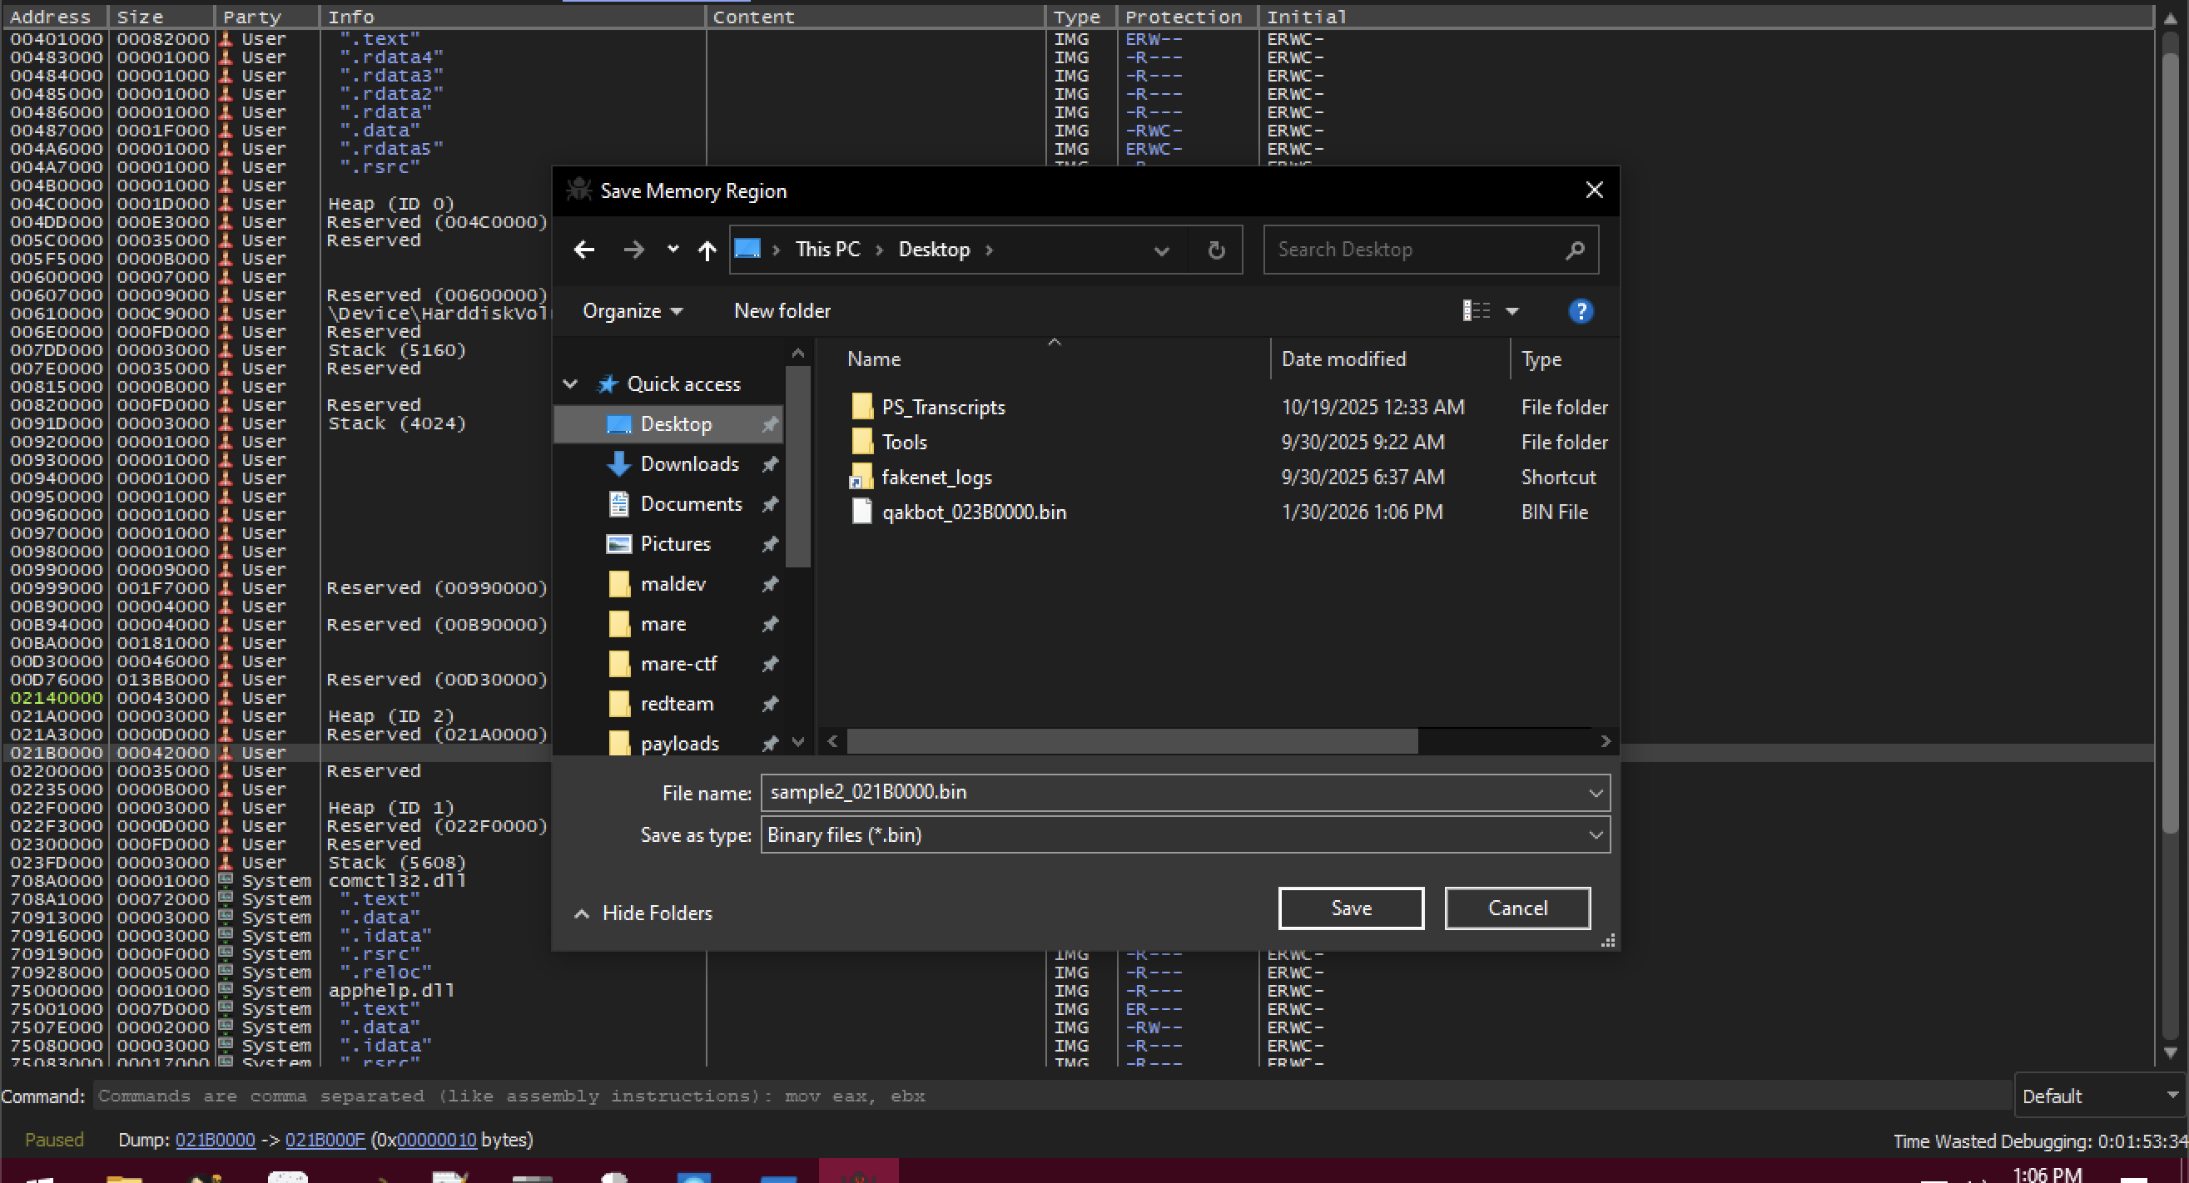
Task: Cancel the Save Memory Region dialog
Action: pyautogui.click(x=1516, y=908)
